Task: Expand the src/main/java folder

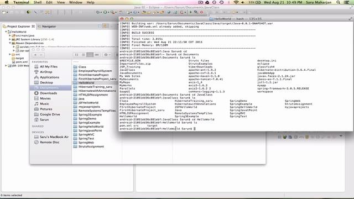Action: (10, 35)
